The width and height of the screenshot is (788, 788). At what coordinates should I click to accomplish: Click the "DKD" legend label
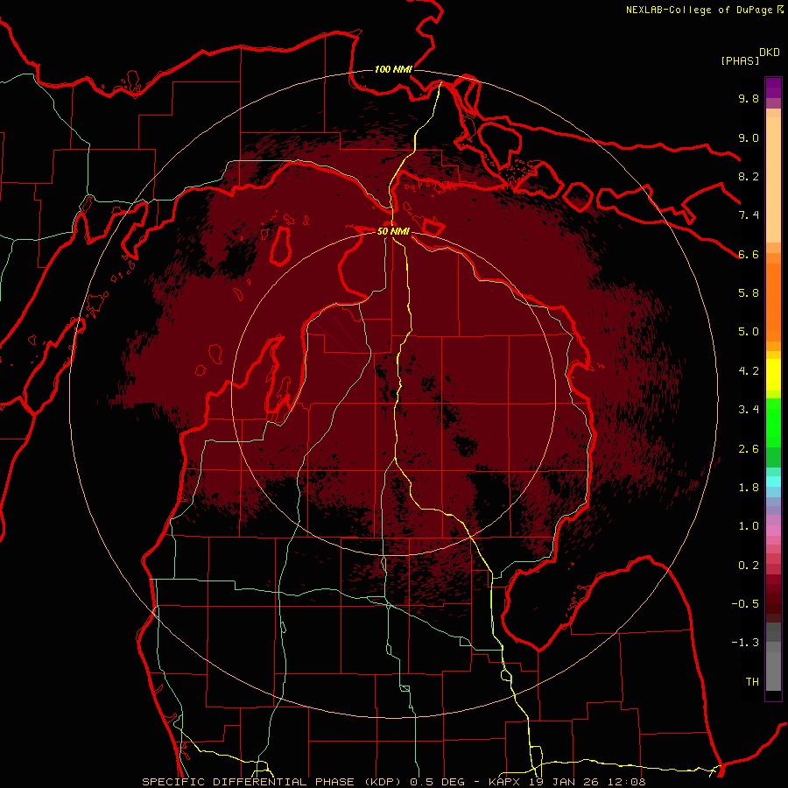coord(770,53)
